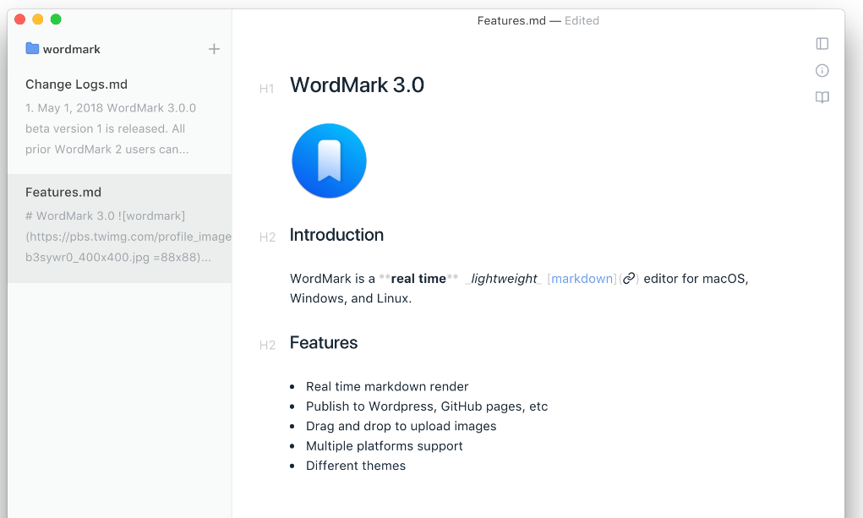Screen dimensions: 863x518
Task: Switch to reading mode book icon
Action: [822, 98]
